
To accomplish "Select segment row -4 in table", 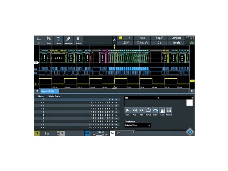I will [x=77, y=112].
